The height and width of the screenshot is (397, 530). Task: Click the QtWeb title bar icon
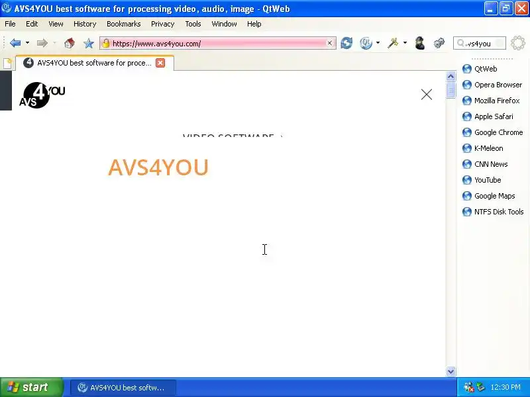tap(7, 8)
